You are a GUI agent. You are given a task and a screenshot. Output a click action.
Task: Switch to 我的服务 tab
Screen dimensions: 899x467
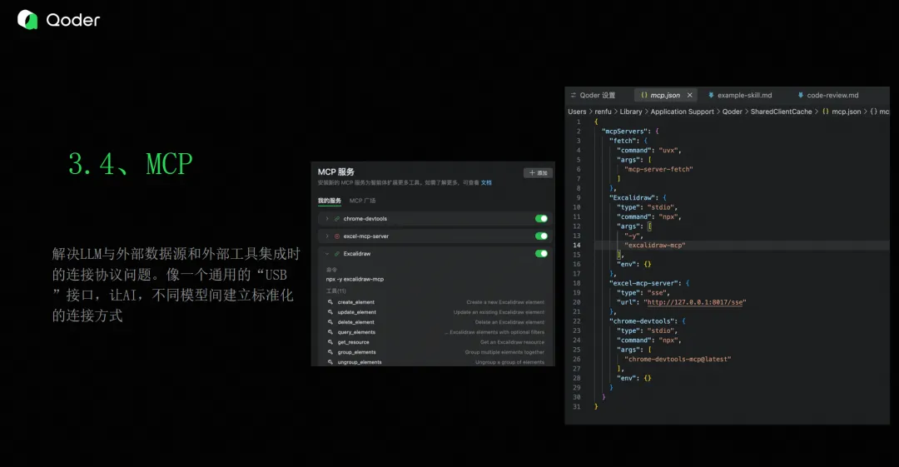[329, 201]
